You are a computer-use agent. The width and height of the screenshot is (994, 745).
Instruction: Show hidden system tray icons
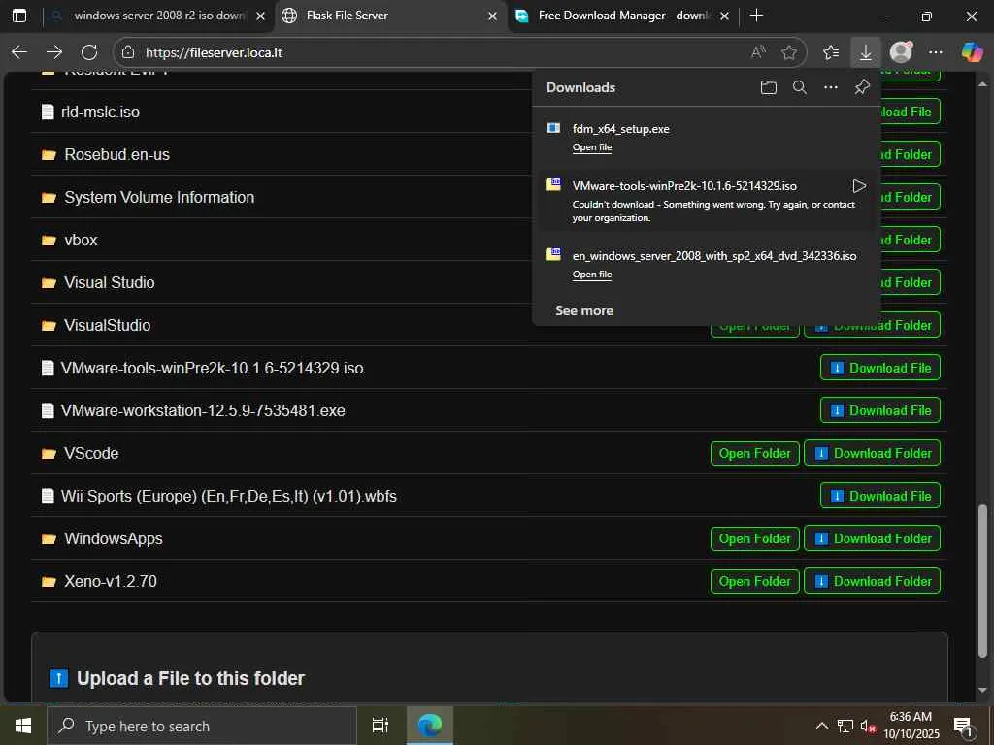[x=821, y=726]
